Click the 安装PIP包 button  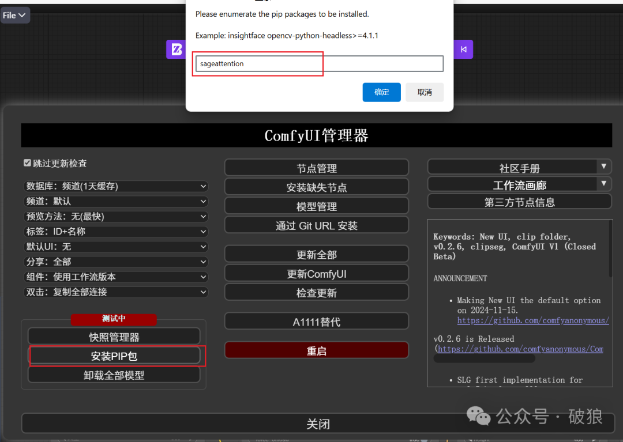point(114,356)
